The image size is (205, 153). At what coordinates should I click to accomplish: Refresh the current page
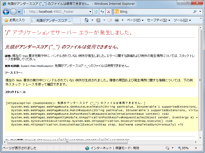(102, 12)
